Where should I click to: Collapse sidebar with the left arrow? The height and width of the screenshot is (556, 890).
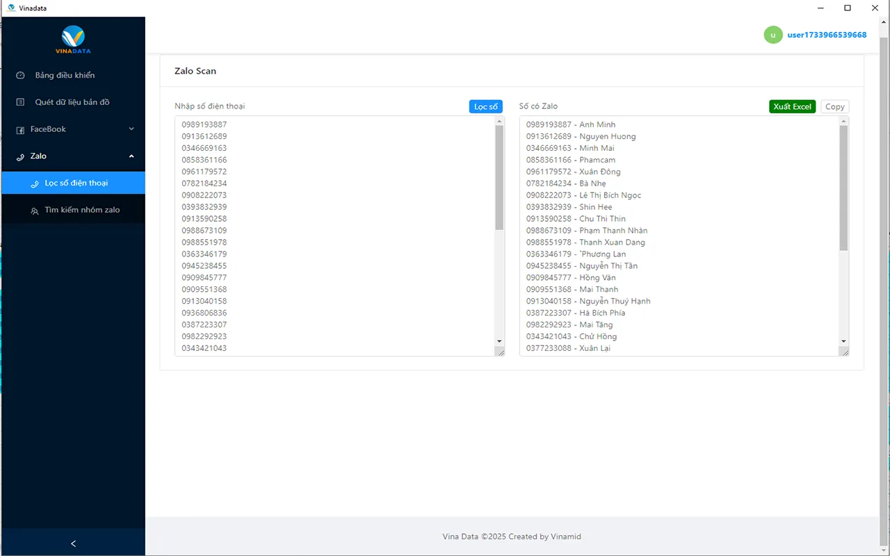(x=73, y=543)
